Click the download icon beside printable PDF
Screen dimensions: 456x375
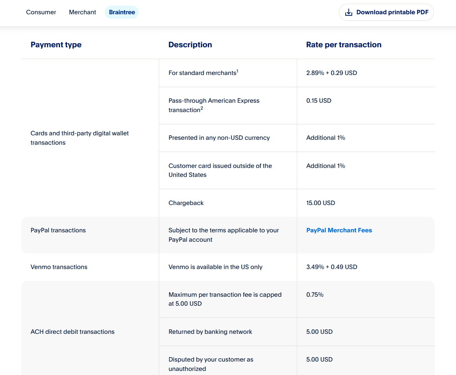pos(349,12)
